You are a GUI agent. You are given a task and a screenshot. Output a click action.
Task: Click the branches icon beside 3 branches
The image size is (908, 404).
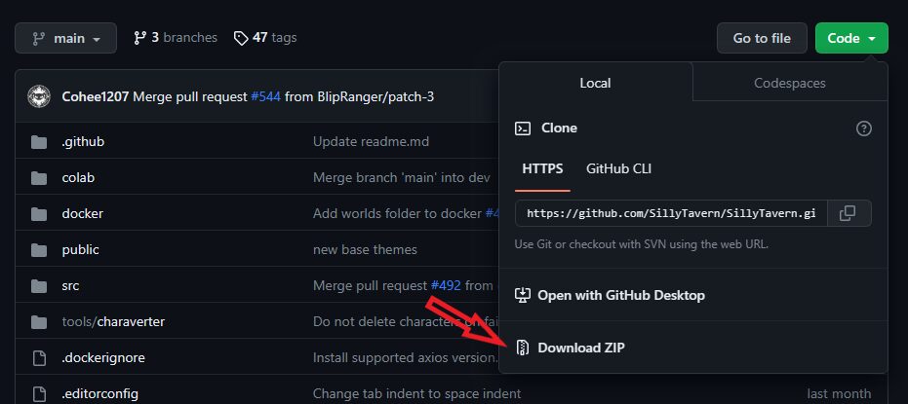point(139,38)
